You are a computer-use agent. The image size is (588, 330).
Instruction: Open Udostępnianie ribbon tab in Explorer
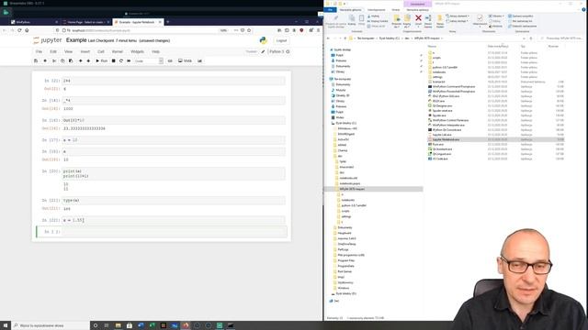[376, 10]
